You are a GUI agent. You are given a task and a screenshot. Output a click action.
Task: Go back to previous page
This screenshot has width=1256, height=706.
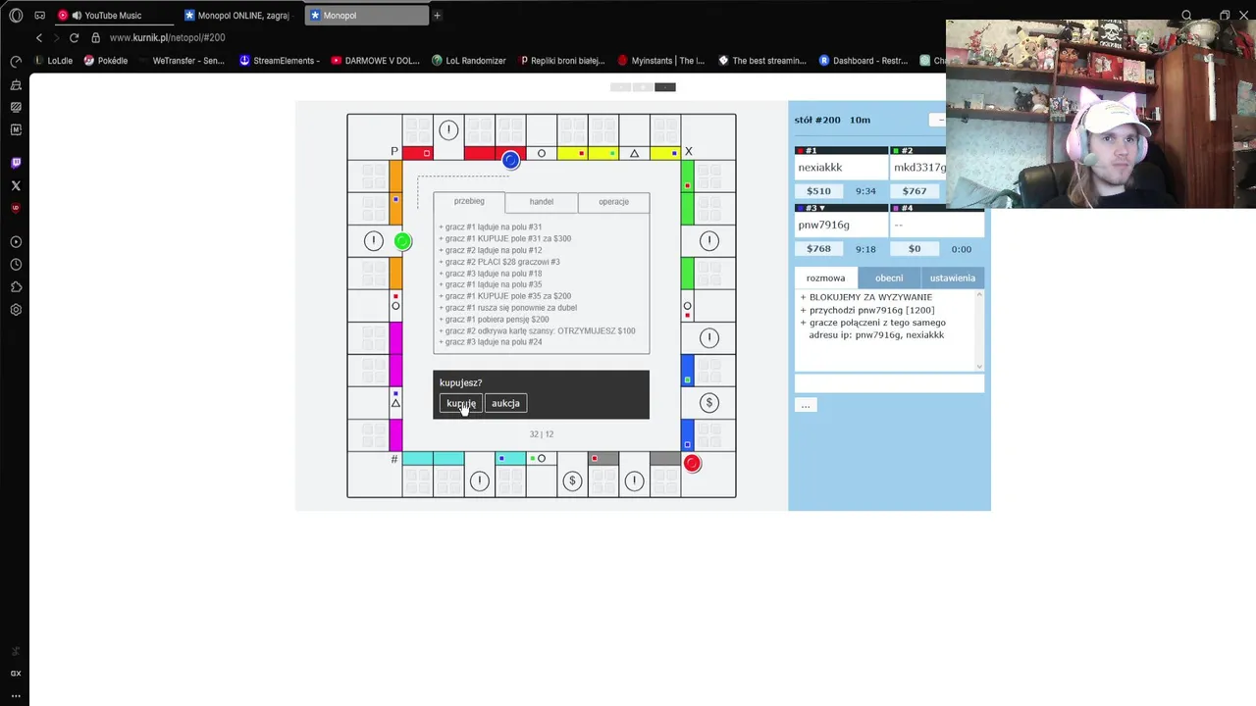pyautogui.click(x=39, y=37)
